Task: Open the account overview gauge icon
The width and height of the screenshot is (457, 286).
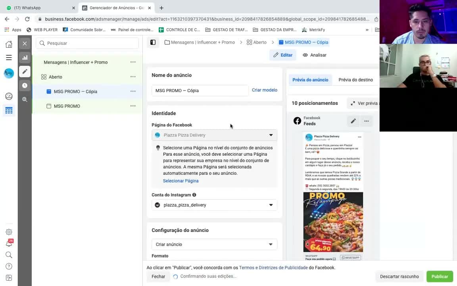Action: tap(9, 96)
